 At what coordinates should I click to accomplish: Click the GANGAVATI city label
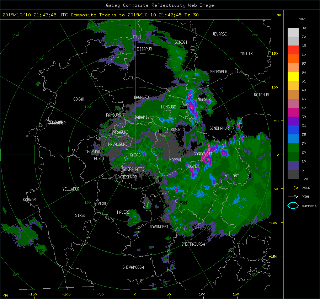point(203,154)
